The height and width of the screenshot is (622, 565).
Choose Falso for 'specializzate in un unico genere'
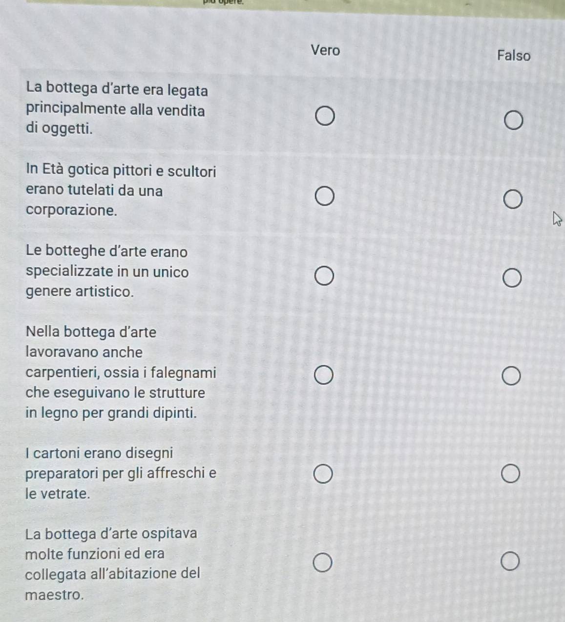click(x=512, y=279)
